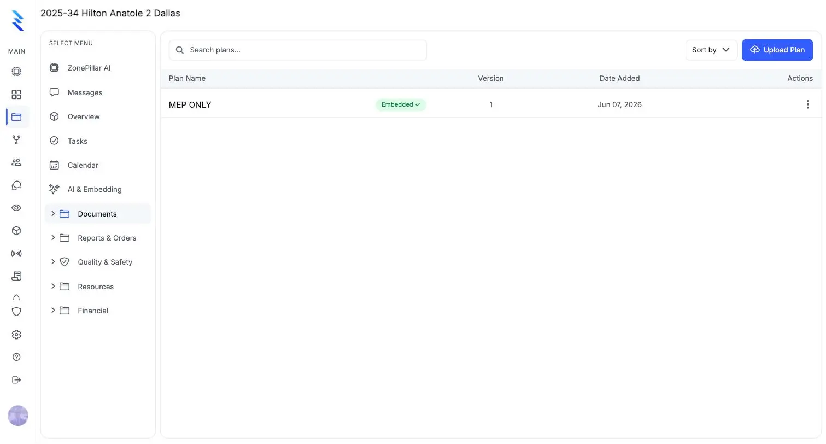Click the Upload Plan button

point(777,50)
